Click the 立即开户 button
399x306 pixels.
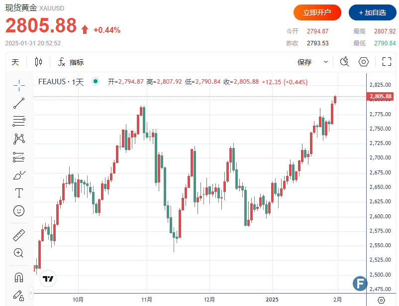click(x=317, y=12)
